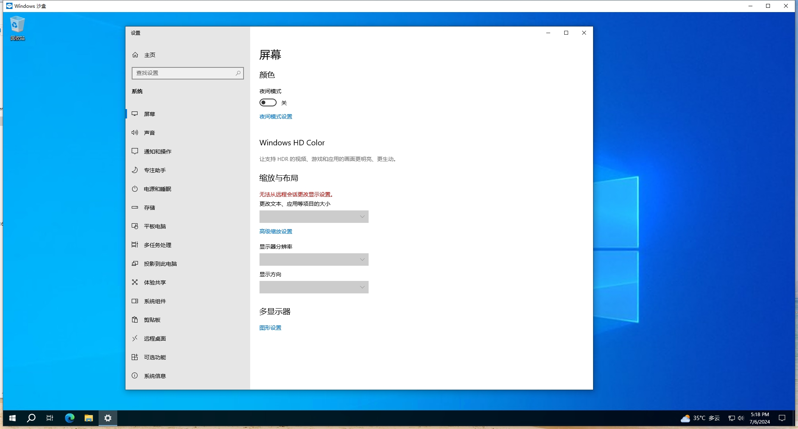Go to 多任务处理 settings page
This screenshot has width=798, height=429.
157,245
